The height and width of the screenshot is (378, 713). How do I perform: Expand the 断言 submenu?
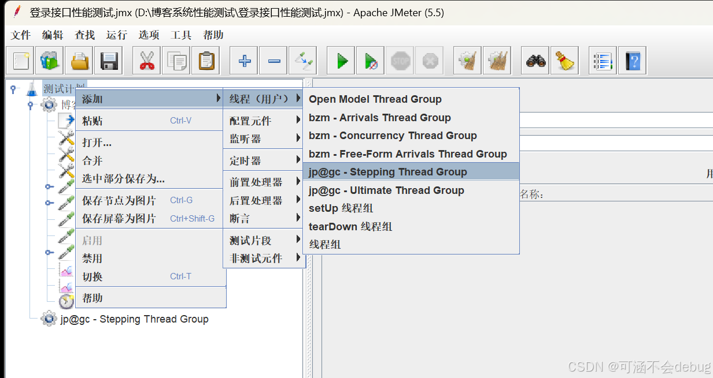264,219
